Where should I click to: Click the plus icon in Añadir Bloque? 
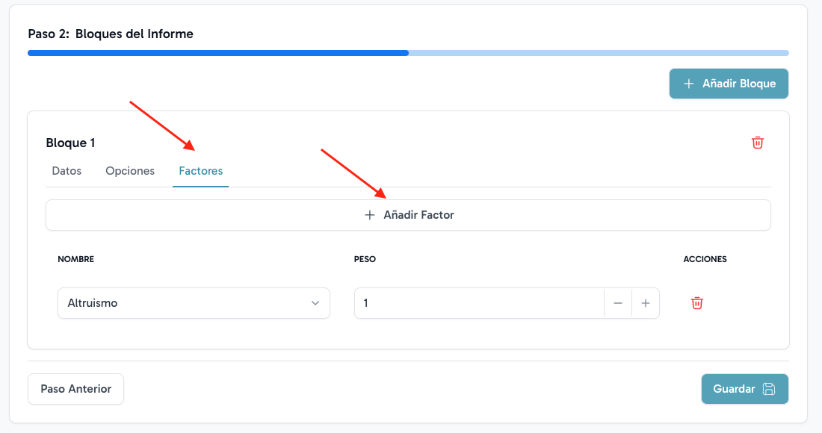click(688, 84)
